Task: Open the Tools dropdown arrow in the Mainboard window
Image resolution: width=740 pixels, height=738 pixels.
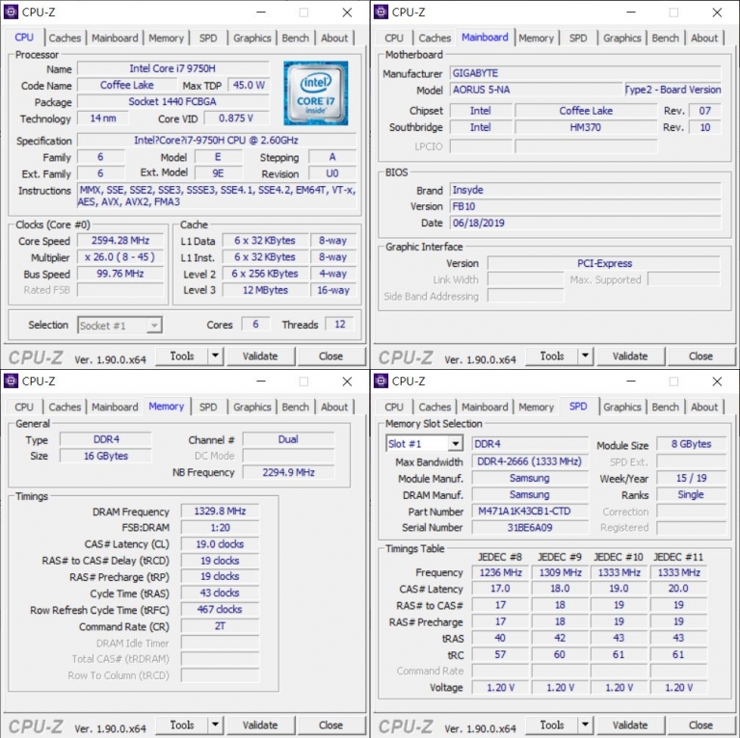Action: pos(585,356)
